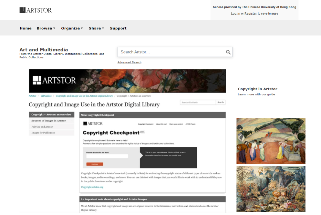Click the Copyright and Image Use page title
321x215 pixels.
[94, 104]
